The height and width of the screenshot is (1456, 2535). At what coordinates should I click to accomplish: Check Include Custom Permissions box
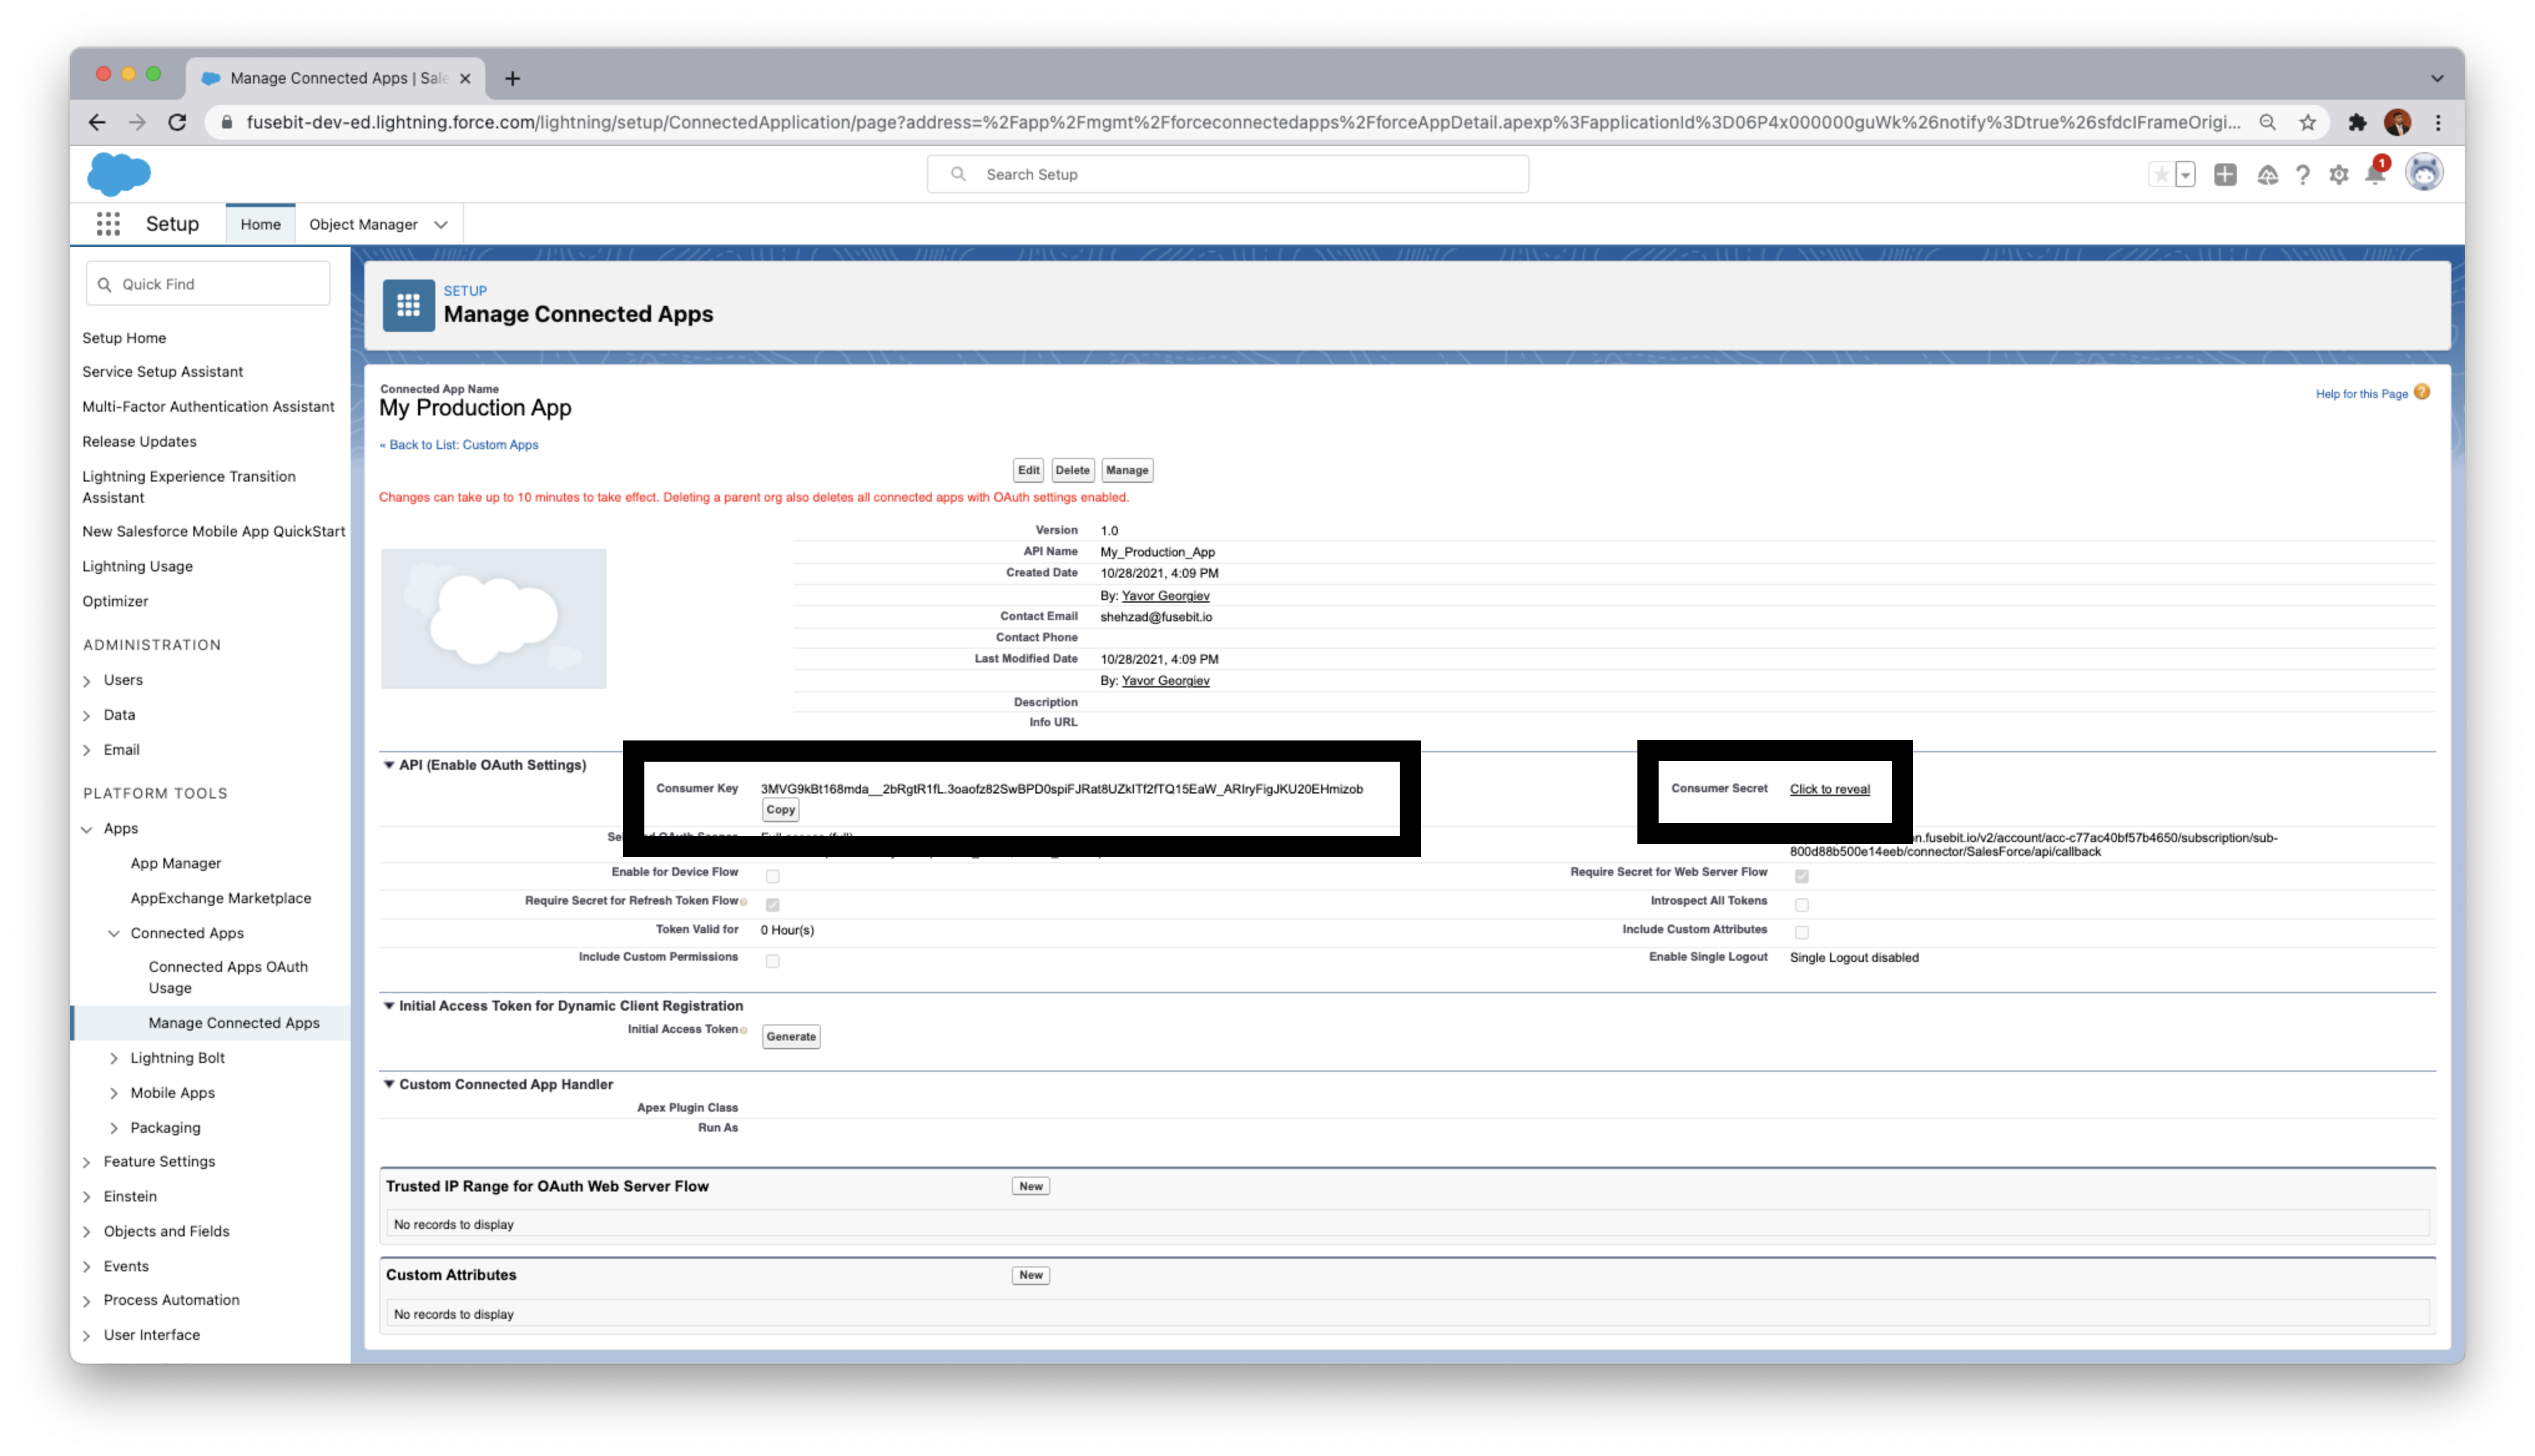773,961
